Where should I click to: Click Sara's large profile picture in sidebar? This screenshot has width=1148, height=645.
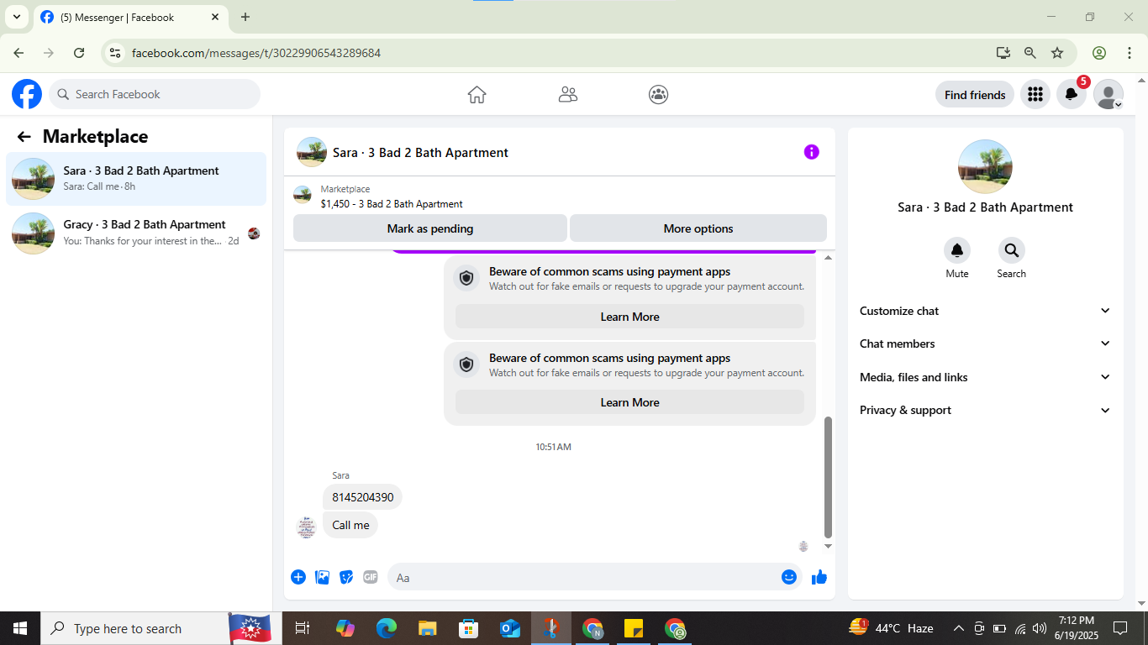985,166
